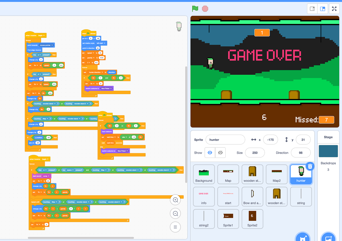Open the speed variable dropdown in set block
Viewport: 342px width, 241px height.
click(90, 53)
